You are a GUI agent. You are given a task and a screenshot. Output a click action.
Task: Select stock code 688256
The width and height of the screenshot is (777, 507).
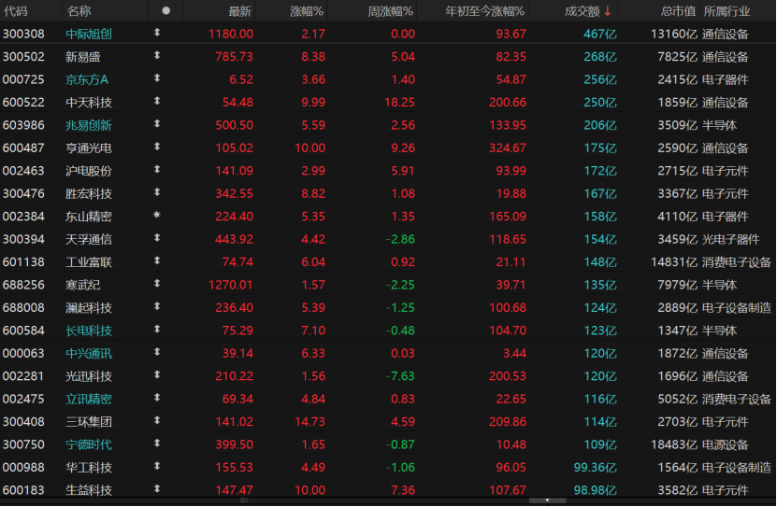tap(23, 285)
